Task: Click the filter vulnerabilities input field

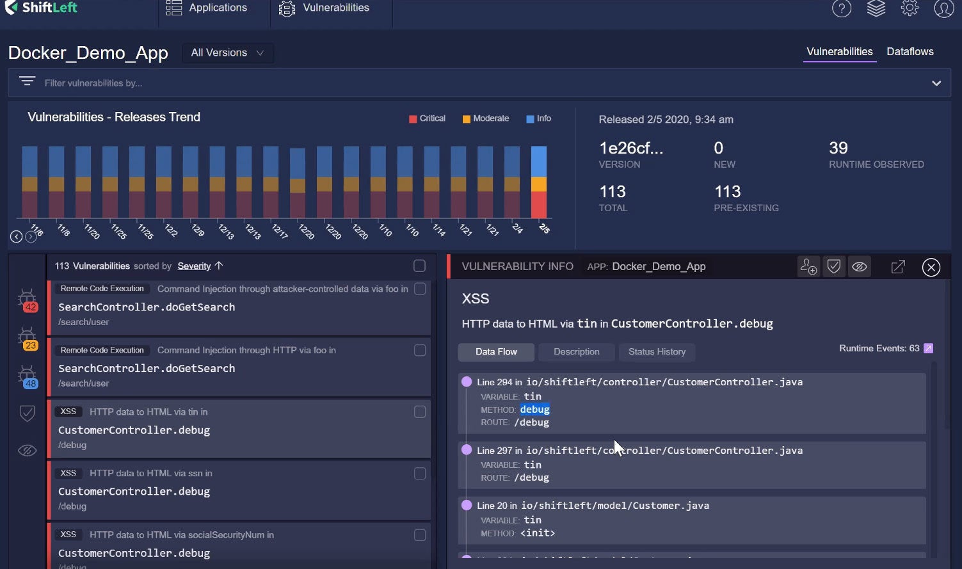Action: pos(479,83)
